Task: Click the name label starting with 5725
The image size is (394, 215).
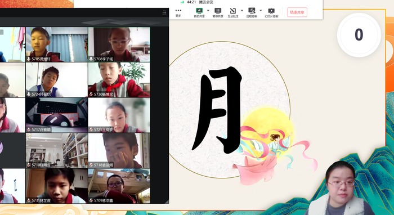Action: pyautogui.click(x=104, y=130)
